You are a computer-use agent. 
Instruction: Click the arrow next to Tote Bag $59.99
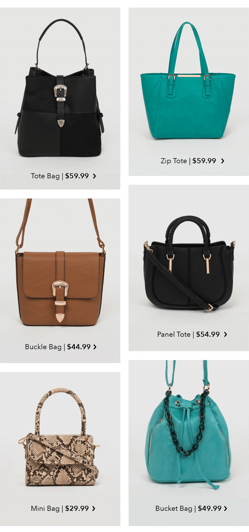94,176
